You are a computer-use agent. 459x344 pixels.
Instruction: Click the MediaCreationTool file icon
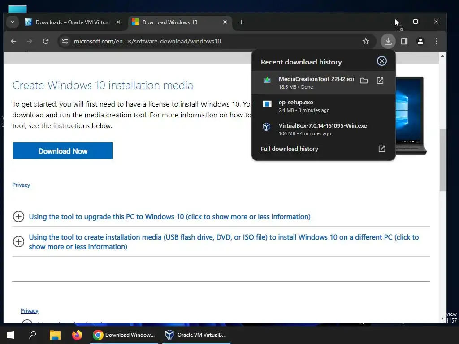pos(267,80)
